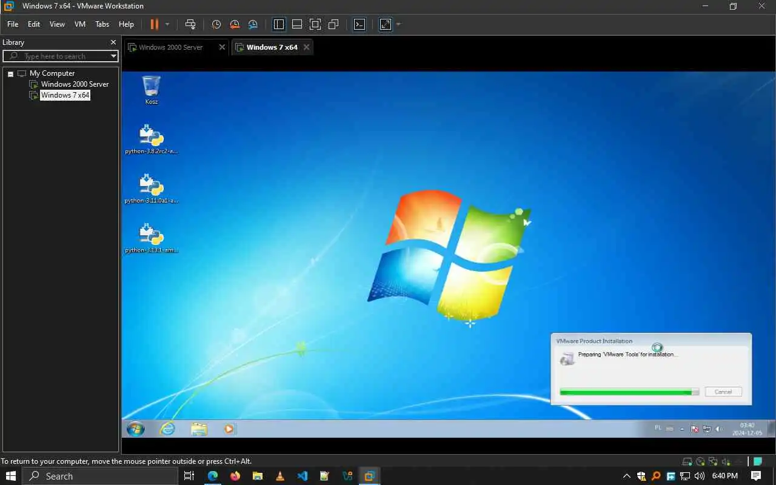Image resolution: width=776 pixels, height=485 pixels.
Task: Toggle the thumbnail bar view icon
Action: [297, 24]
